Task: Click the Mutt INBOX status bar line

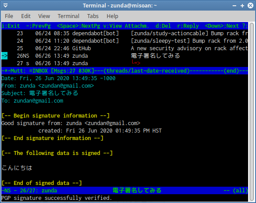Action: click(125, 71)
